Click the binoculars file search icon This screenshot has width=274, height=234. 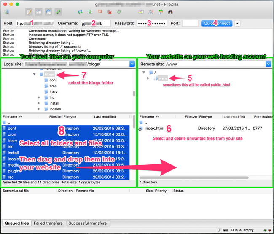170,12
